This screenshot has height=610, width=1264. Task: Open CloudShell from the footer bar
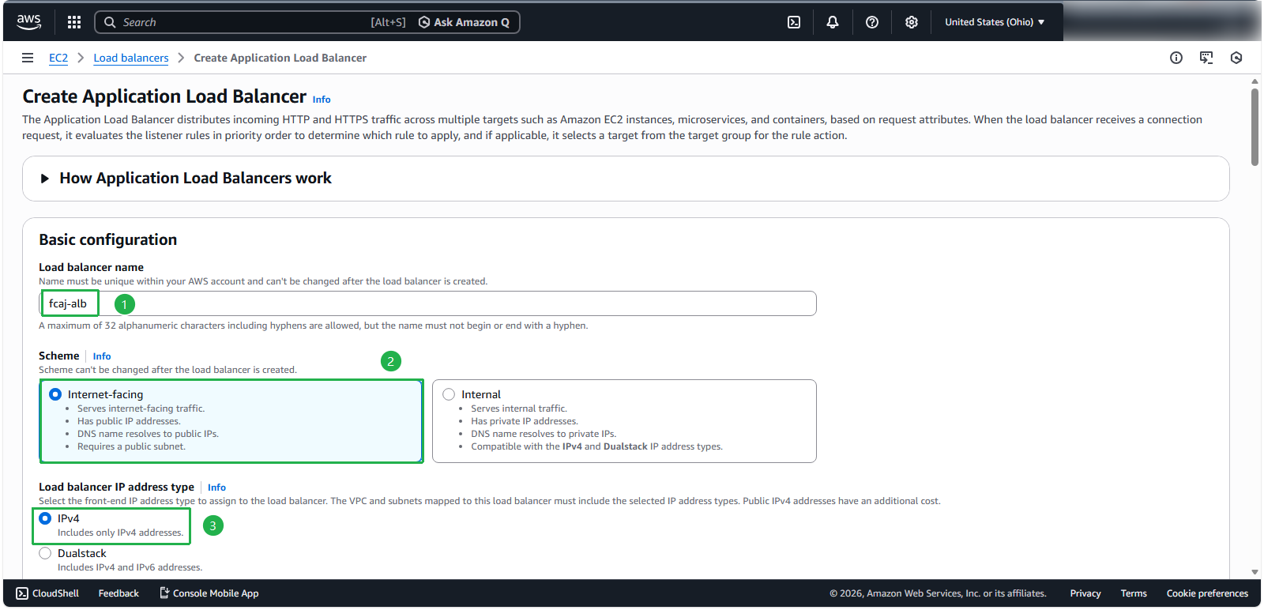tap(47, 593)
